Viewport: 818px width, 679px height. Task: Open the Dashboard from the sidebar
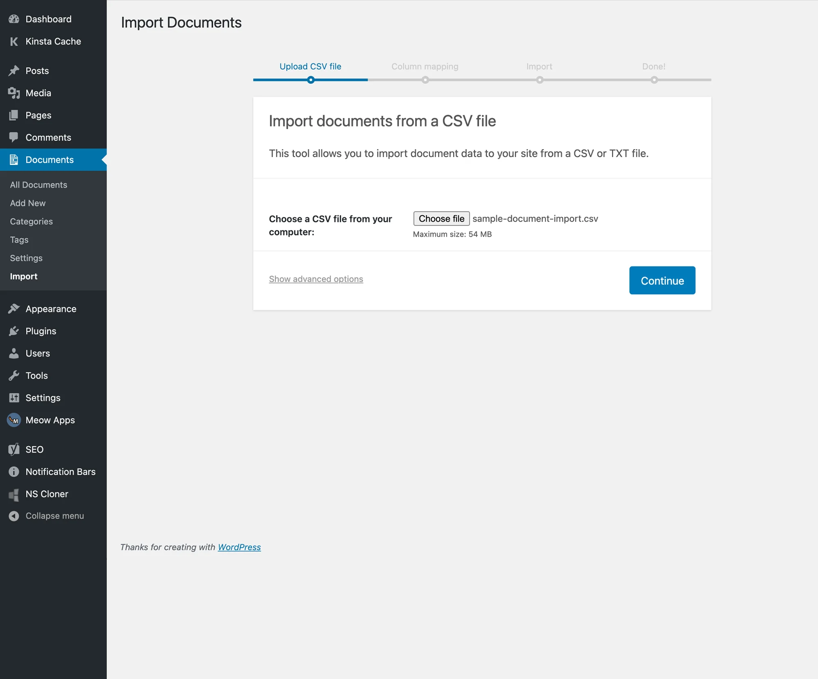tap(47, 19)
